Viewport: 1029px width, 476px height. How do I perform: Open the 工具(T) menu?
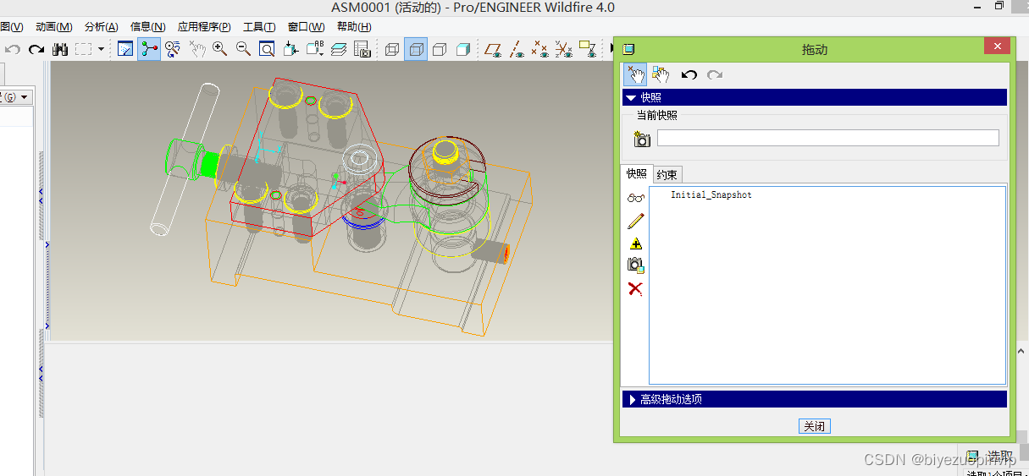[x=259, y=27]
